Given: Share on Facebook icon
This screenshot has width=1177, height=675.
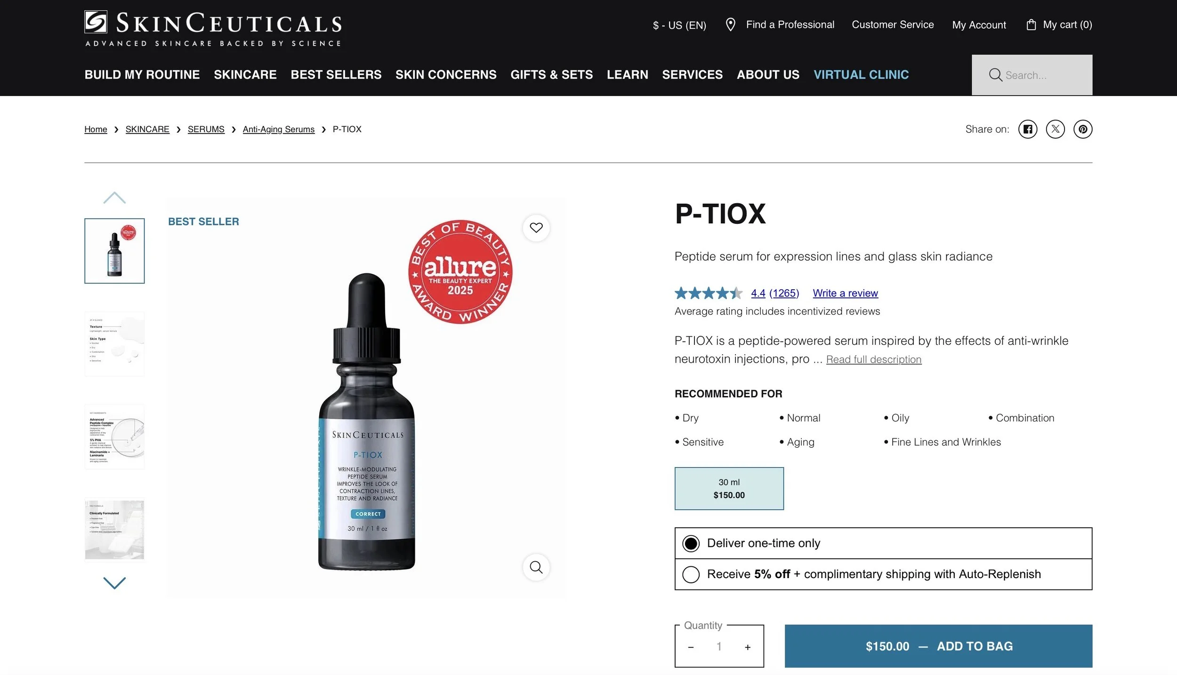Looking at the screenshot, I should [x=1027, y=129].
